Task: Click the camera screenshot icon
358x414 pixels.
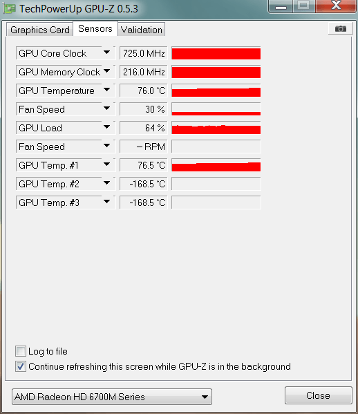Action: coord(340,28)
